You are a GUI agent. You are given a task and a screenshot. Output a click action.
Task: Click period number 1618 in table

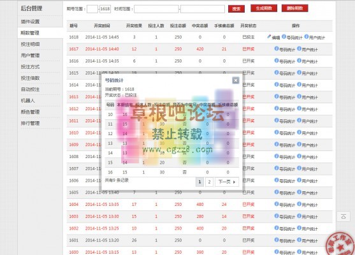point(73,37)
